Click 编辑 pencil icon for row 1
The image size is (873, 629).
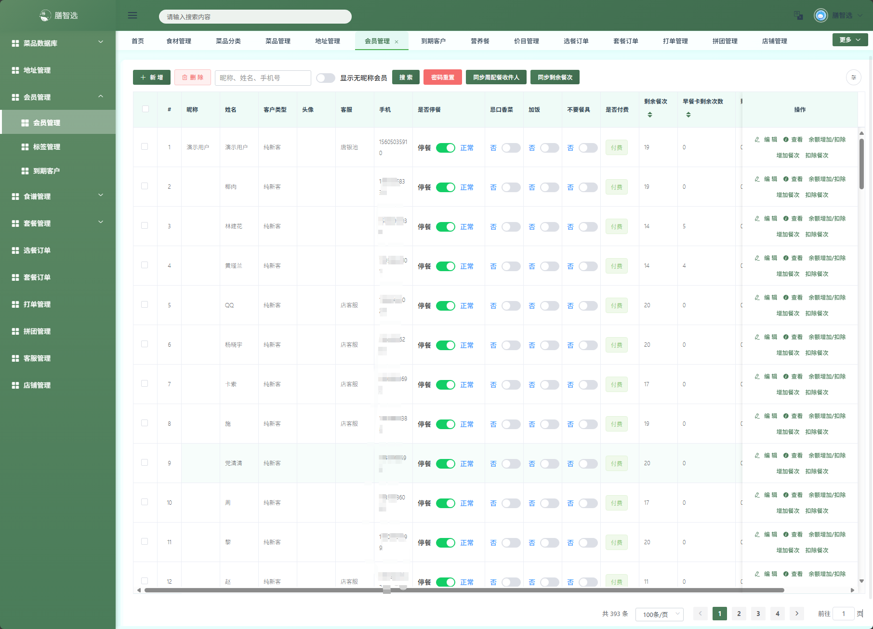tap(757, 140)
